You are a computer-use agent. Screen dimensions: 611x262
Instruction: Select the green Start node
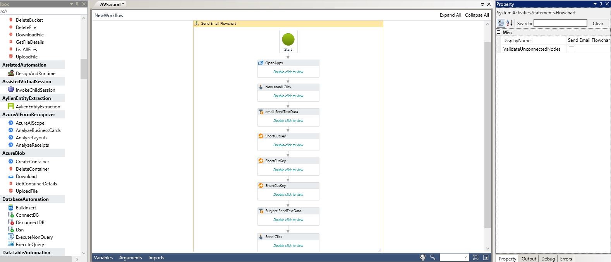pos(288,39)
